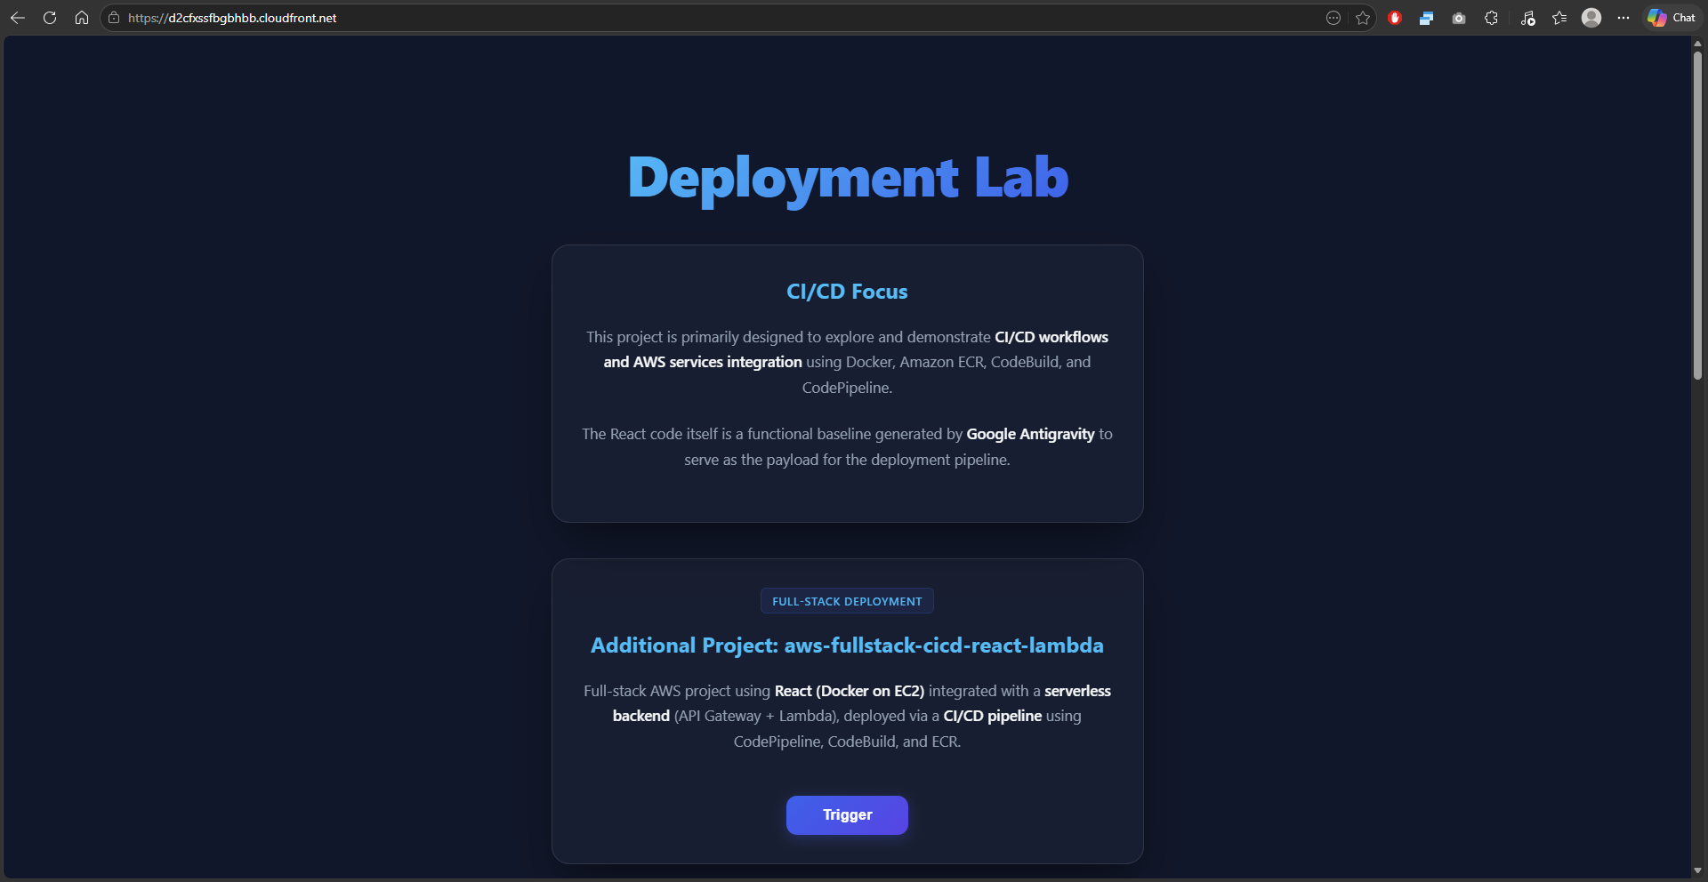Viewport: 1708px width, 882px height.
Task: Open the Extensions puzzle piece menu
Action: [1492, 18]
